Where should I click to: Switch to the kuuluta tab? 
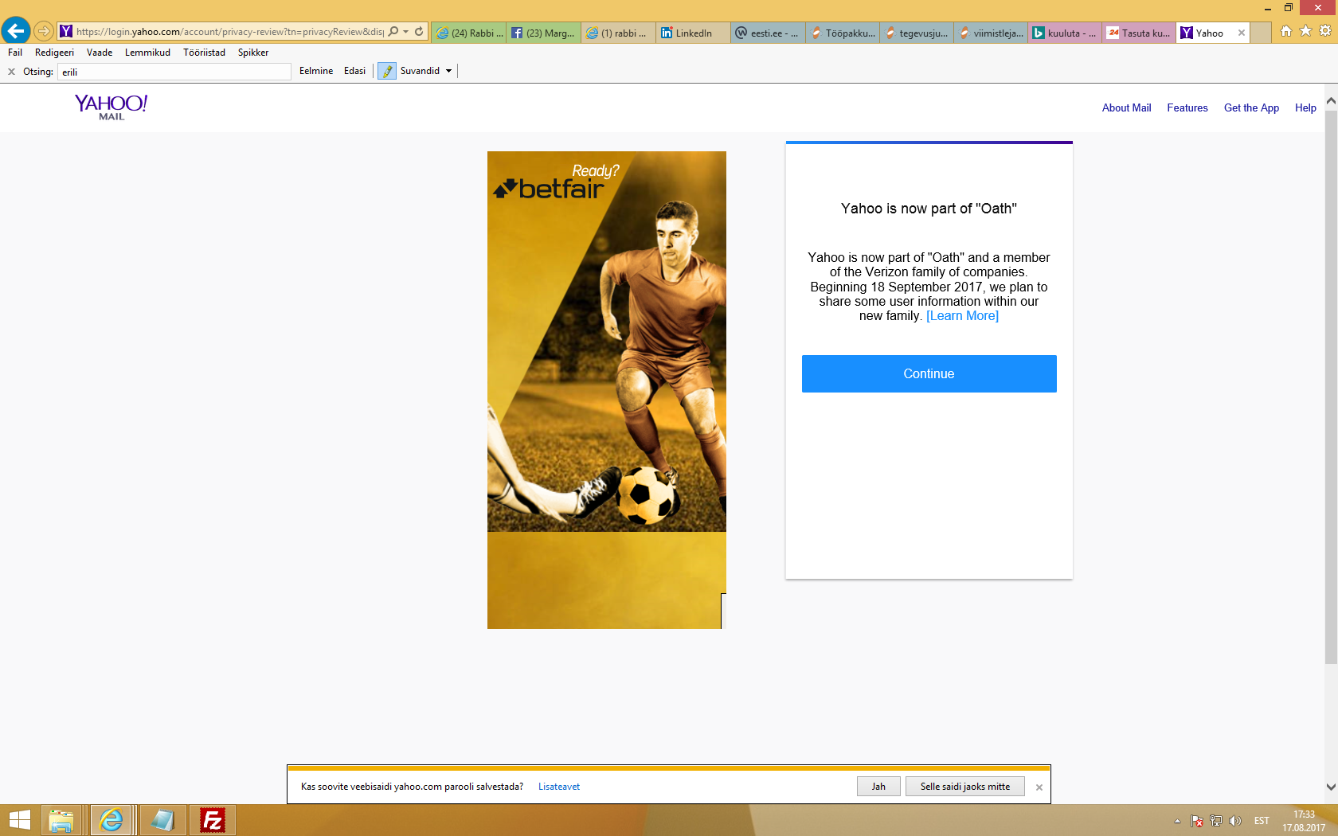pos(1065,33)
